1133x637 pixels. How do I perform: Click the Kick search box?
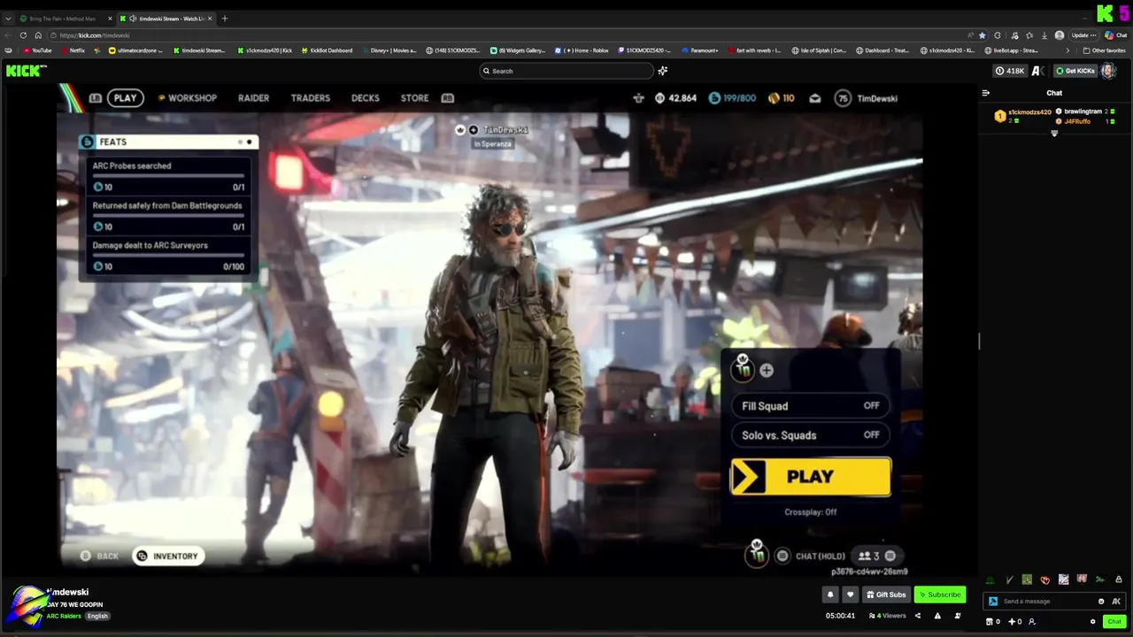(x=566, y=71)
